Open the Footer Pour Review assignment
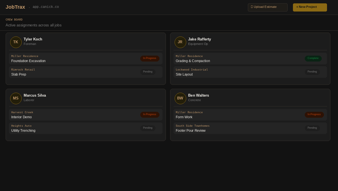The image size is (338, 191). (x=250, y=128)
